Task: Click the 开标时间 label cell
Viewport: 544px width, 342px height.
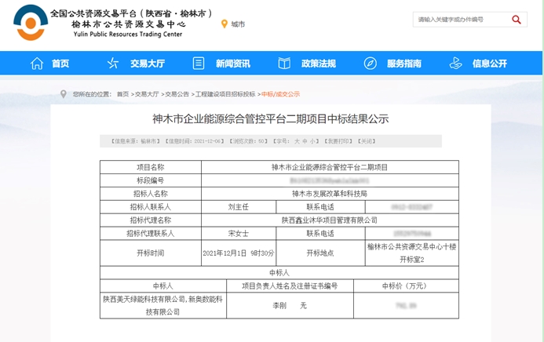Action: point(151,253)
